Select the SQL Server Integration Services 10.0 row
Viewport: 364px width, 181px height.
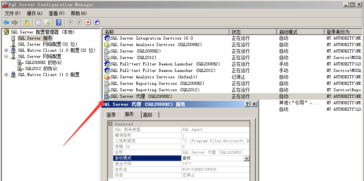[x=233, y=38]
